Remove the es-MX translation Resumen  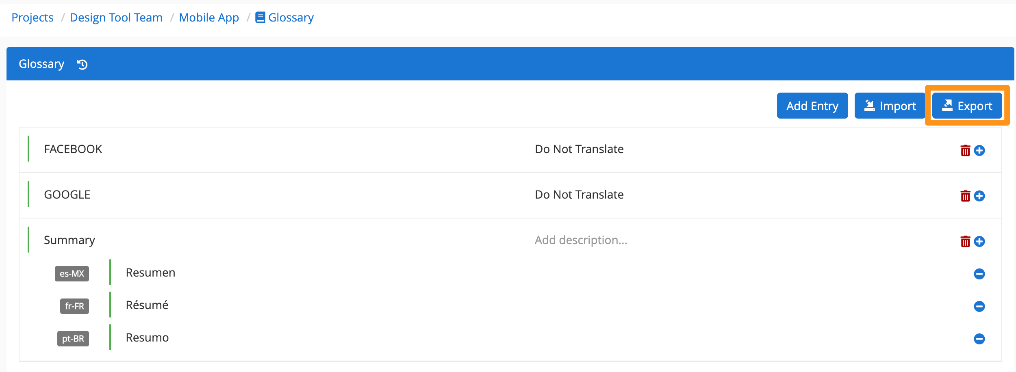[x=979, y=274]
